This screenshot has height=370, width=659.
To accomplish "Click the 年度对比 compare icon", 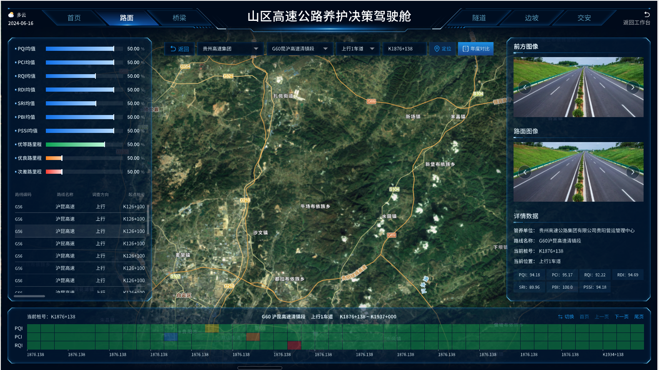I will pyautogui.click(x=466, y=49).
